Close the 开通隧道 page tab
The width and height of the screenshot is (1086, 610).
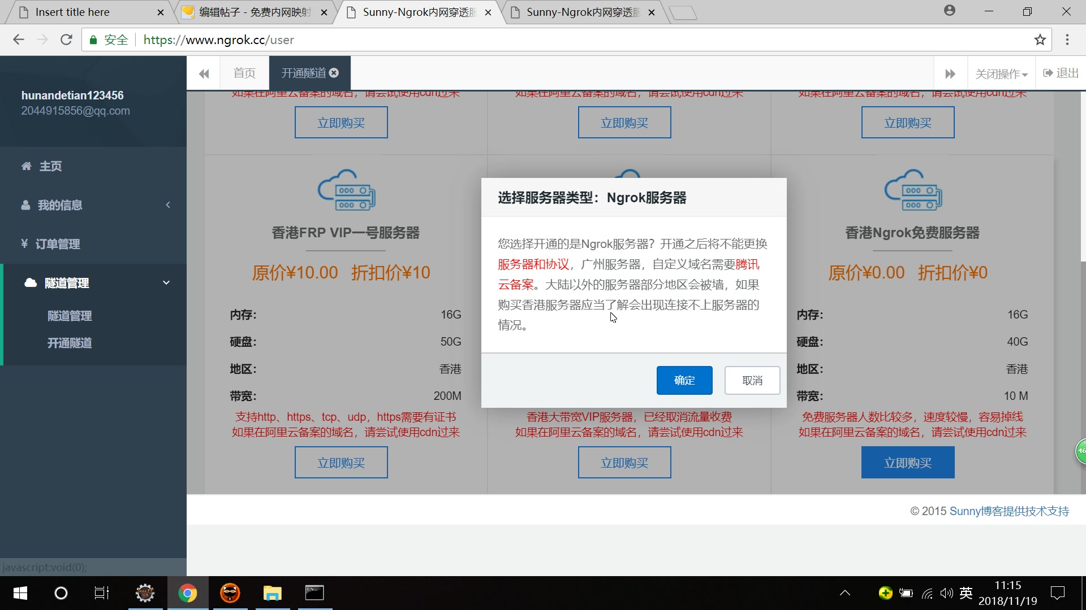click(x=334, y=72)
